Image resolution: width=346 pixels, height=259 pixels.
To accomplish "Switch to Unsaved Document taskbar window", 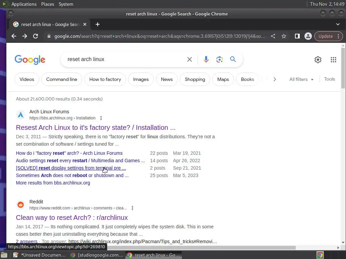I will tap(39, 255).
